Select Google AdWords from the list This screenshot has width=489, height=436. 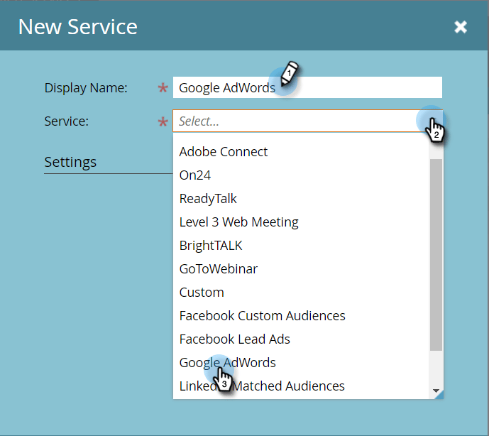pyautogui.click(x=301, y=362)
